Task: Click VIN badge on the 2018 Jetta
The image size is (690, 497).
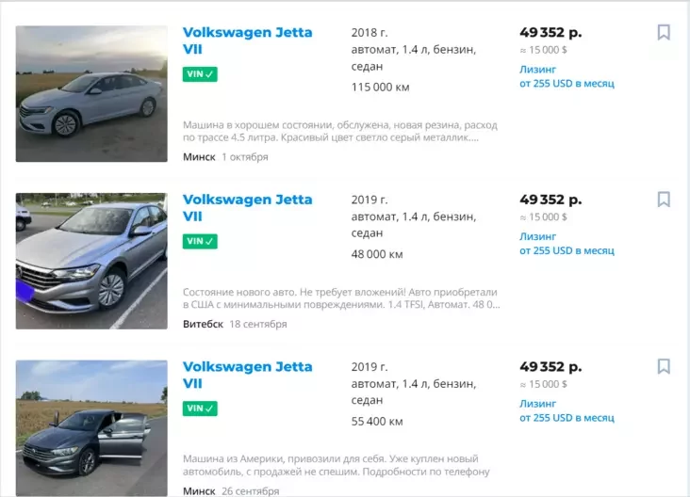Action: coord(200,74)
